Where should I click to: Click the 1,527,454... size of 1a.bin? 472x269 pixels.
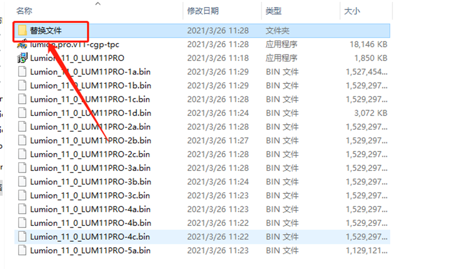tap(367, 72)
